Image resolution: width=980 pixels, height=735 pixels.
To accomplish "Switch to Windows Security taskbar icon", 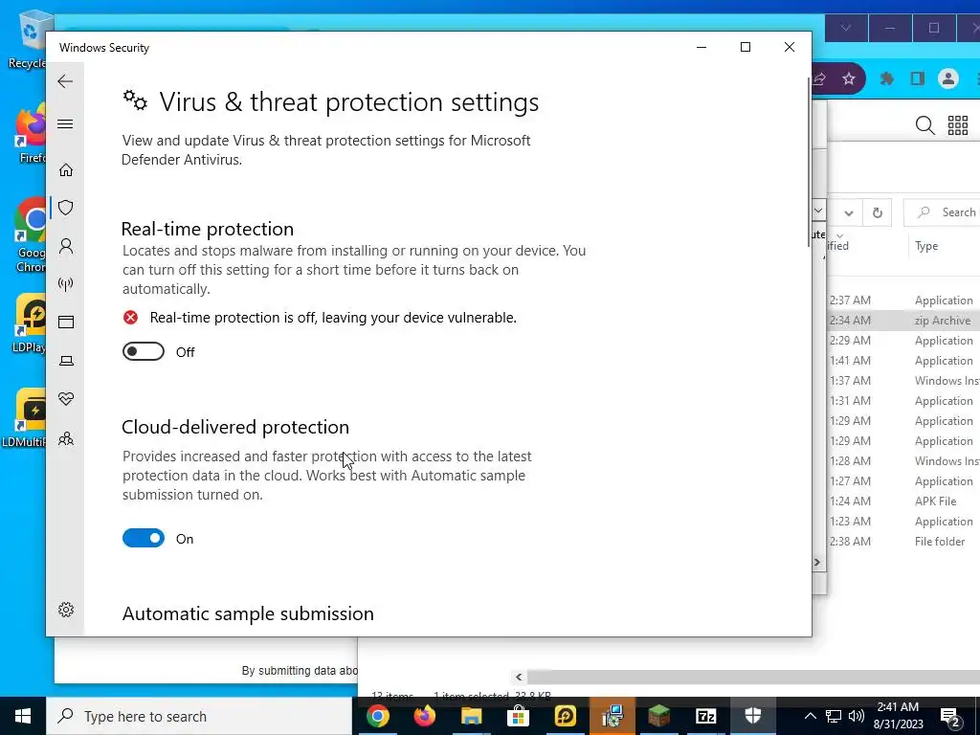I will pyautogui.click(x=752, y=716).
